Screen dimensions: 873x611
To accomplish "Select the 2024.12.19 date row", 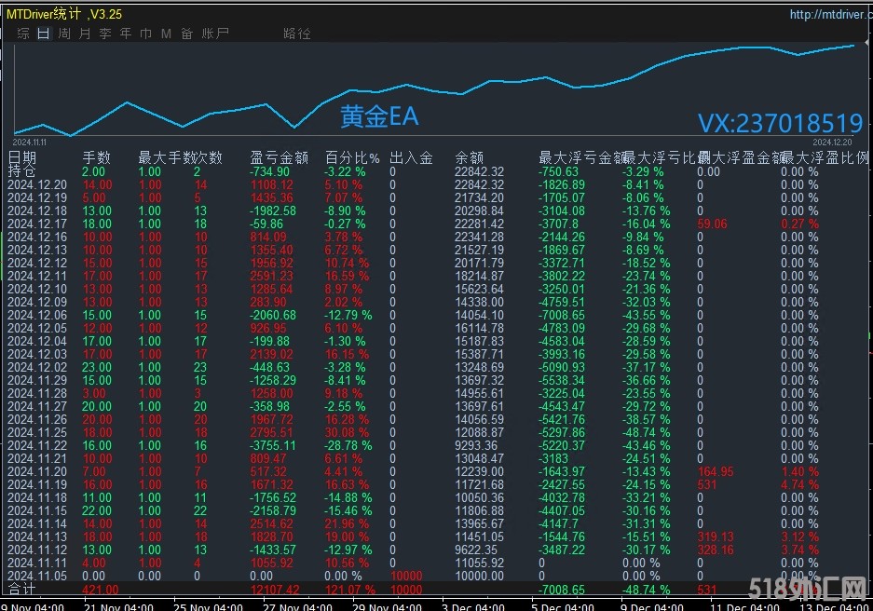I will coord(37,197).
